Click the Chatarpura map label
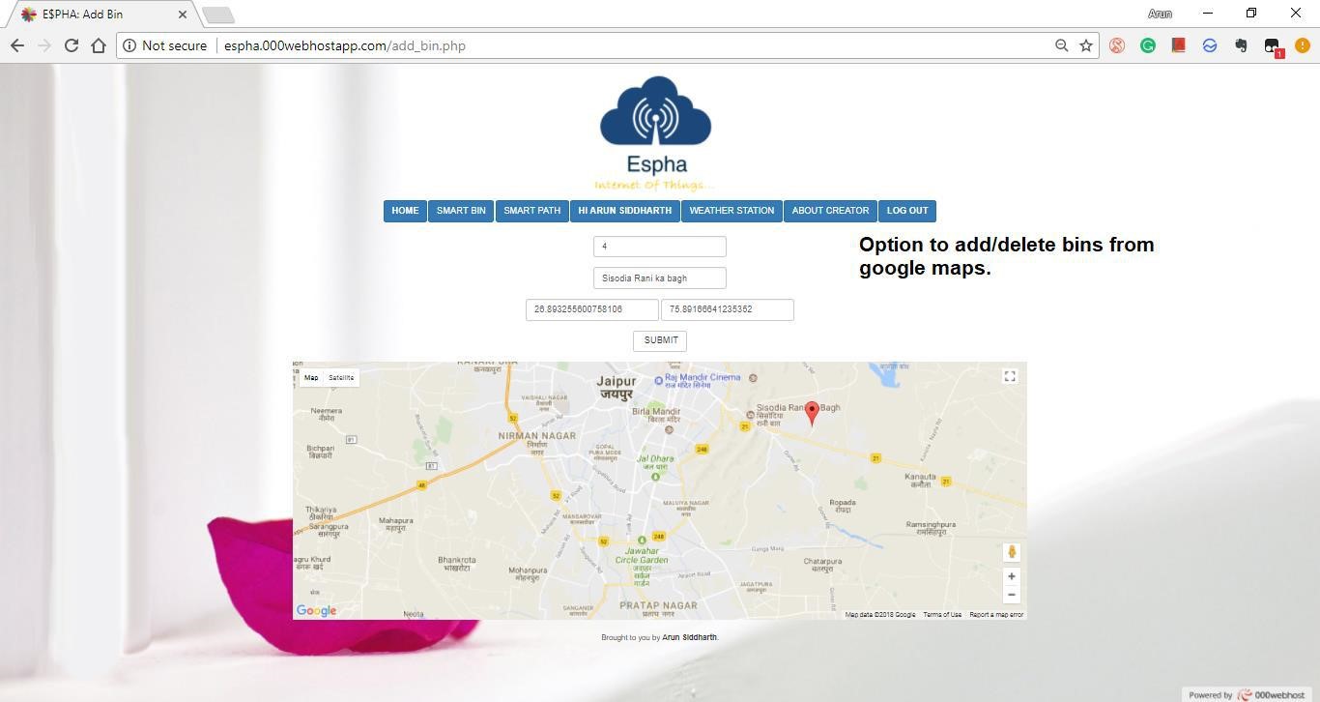This screenshot has height=702, width=1320. pos(822,565)
